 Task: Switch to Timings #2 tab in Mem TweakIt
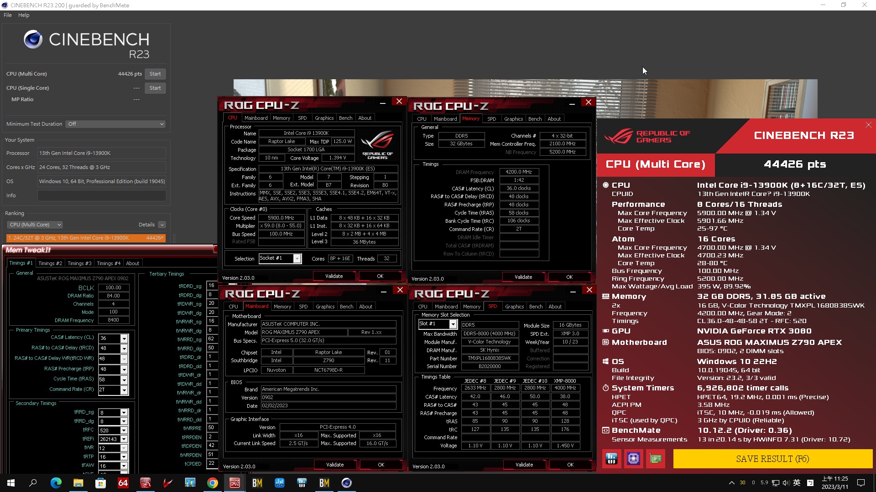(x=50, y=263)
